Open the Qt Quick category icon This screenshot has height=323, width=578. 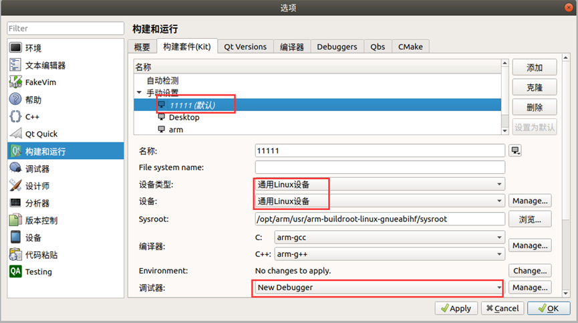[x=15, y=134]
